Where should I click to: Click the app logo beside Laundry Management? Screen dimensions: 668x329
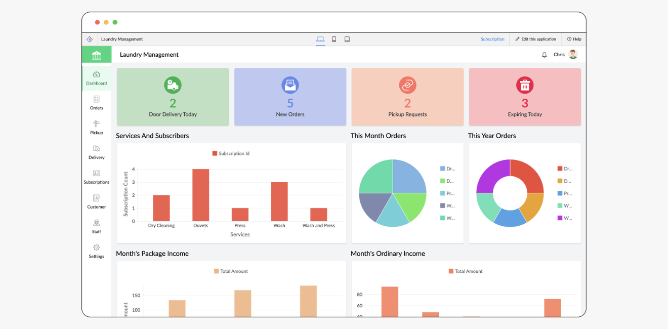click(90, 39)
